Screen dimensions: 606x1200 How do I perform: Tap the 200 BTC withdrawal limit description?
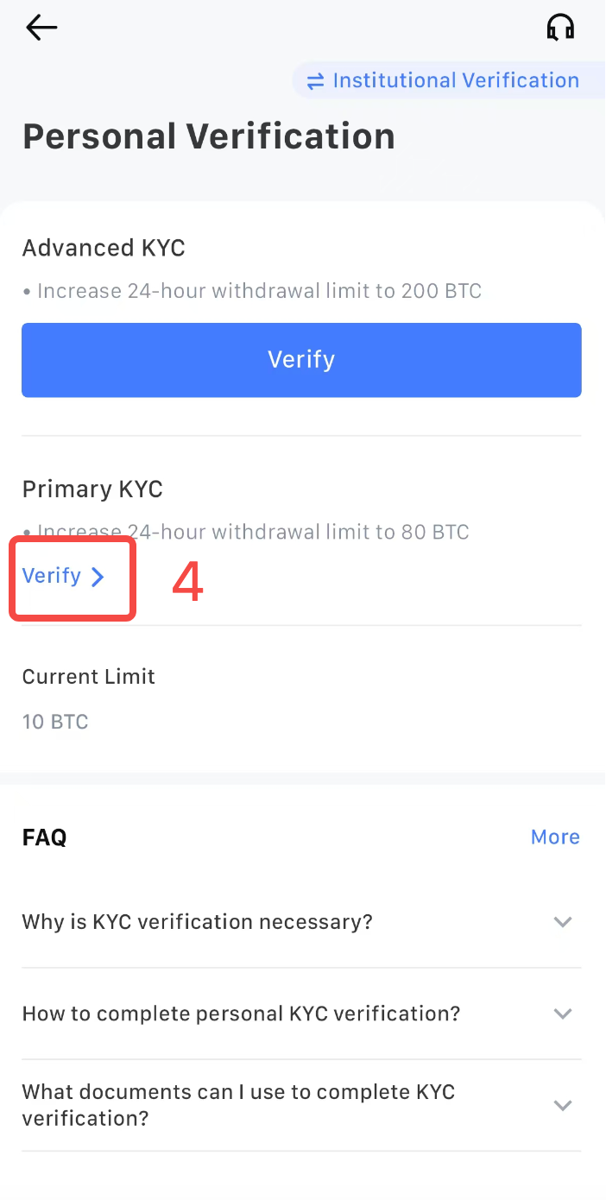point(252,291)
